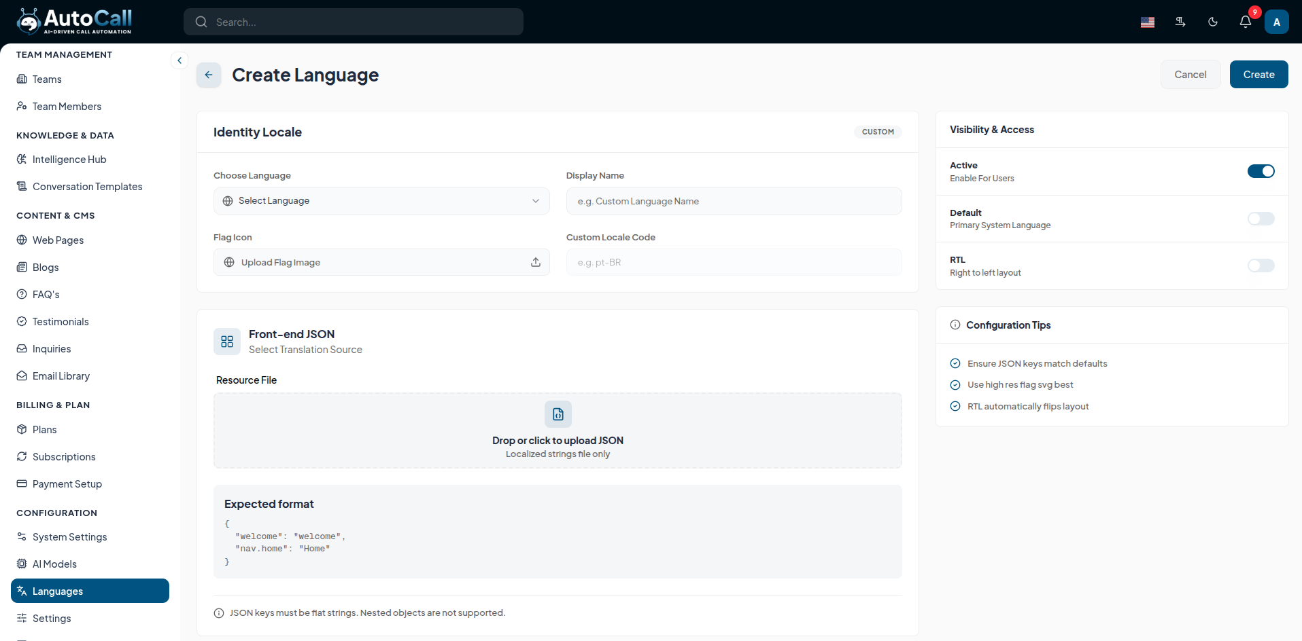
Task: Open System Settings
Action: (90, 537)
